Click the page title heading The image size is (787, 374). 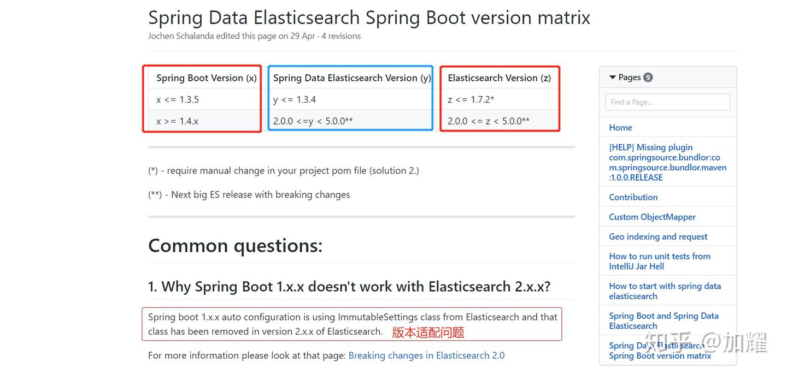[x=369, y=17]
